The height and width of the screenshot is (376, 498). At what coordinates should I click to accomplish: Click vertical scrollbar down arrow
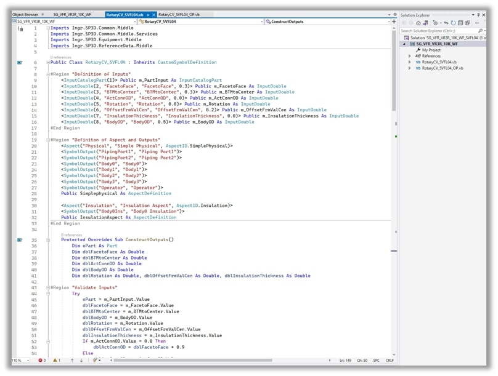point(394,354)
